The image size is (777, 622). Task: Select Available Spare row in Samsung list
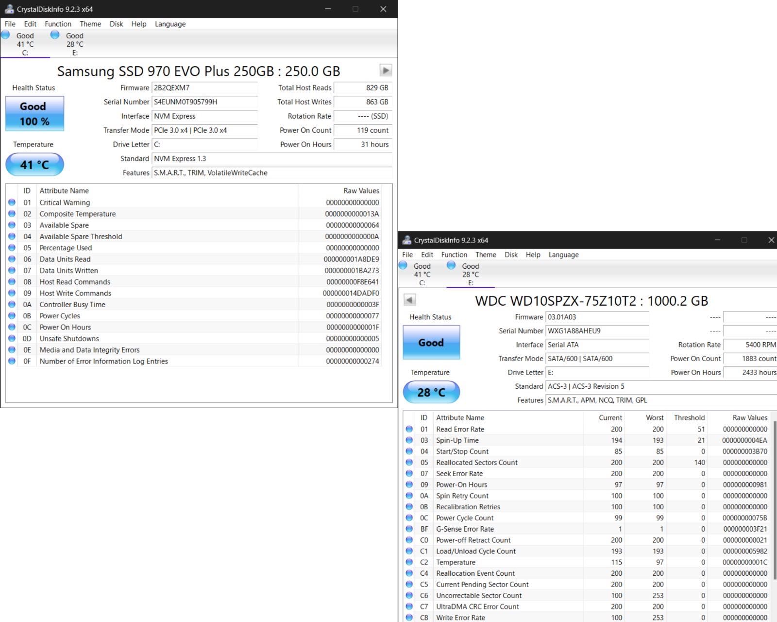[x=194, y=225]
